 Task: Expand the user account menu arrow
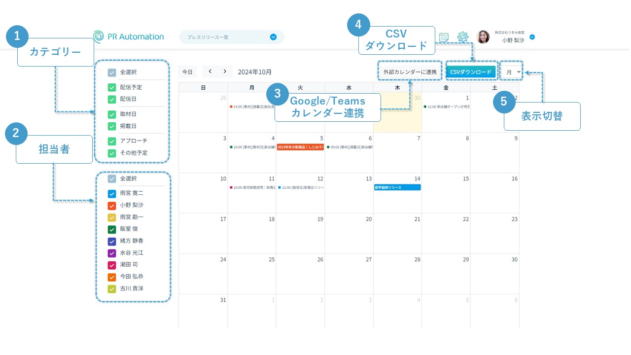pos(532,37)
